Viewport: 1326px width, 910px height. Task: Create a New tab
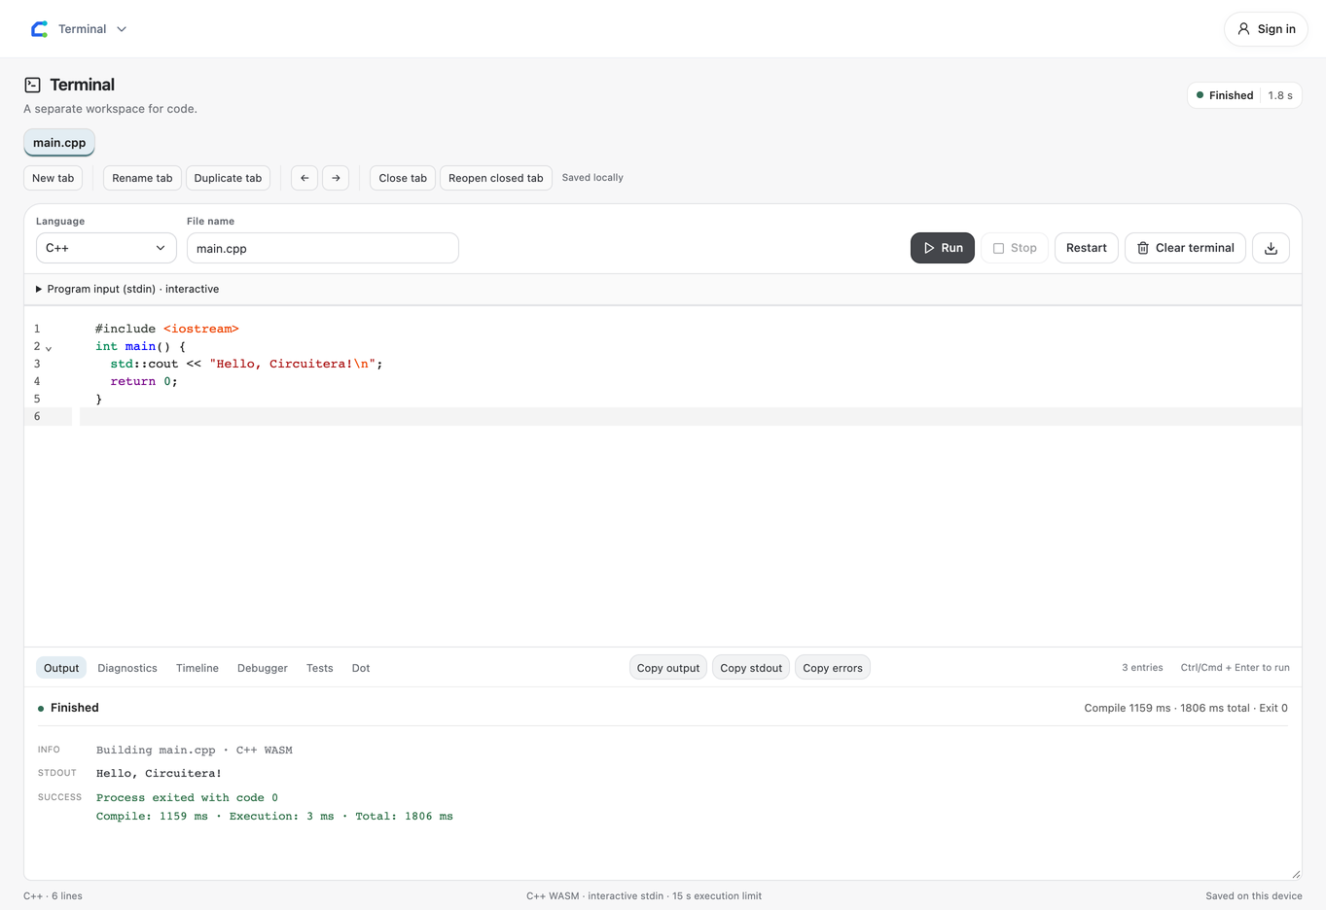pyautogui.click(x=53, y=178)
